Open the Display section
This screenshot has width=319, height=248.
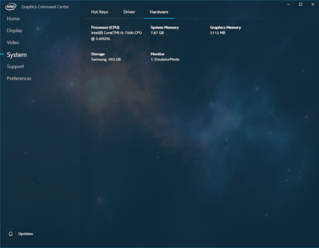point(14,31)
